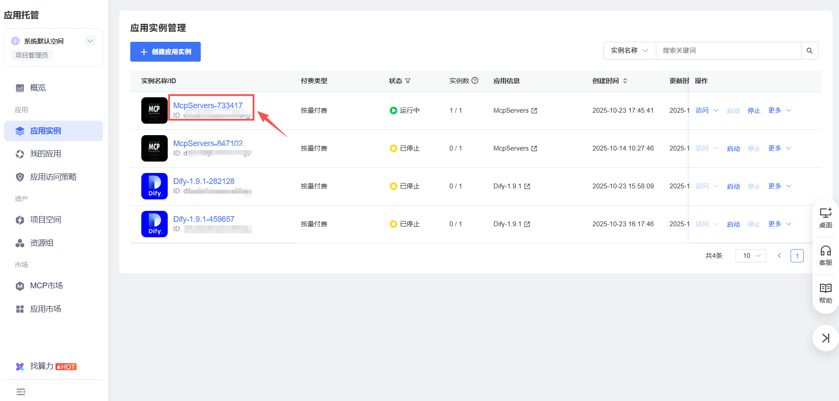Stop the running McpServers-733417 instance

[x=754, y=110]
